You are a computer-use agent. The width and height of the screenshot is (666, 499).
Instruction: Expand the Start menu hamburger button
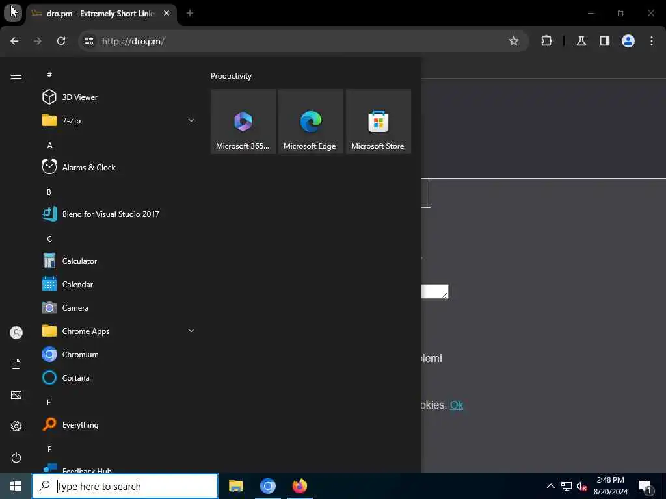click(x=16, y=75)
